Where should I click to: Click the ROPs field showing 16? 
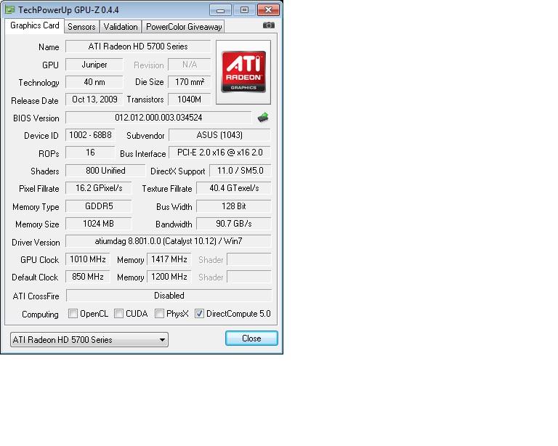click(x=90, y=153)
